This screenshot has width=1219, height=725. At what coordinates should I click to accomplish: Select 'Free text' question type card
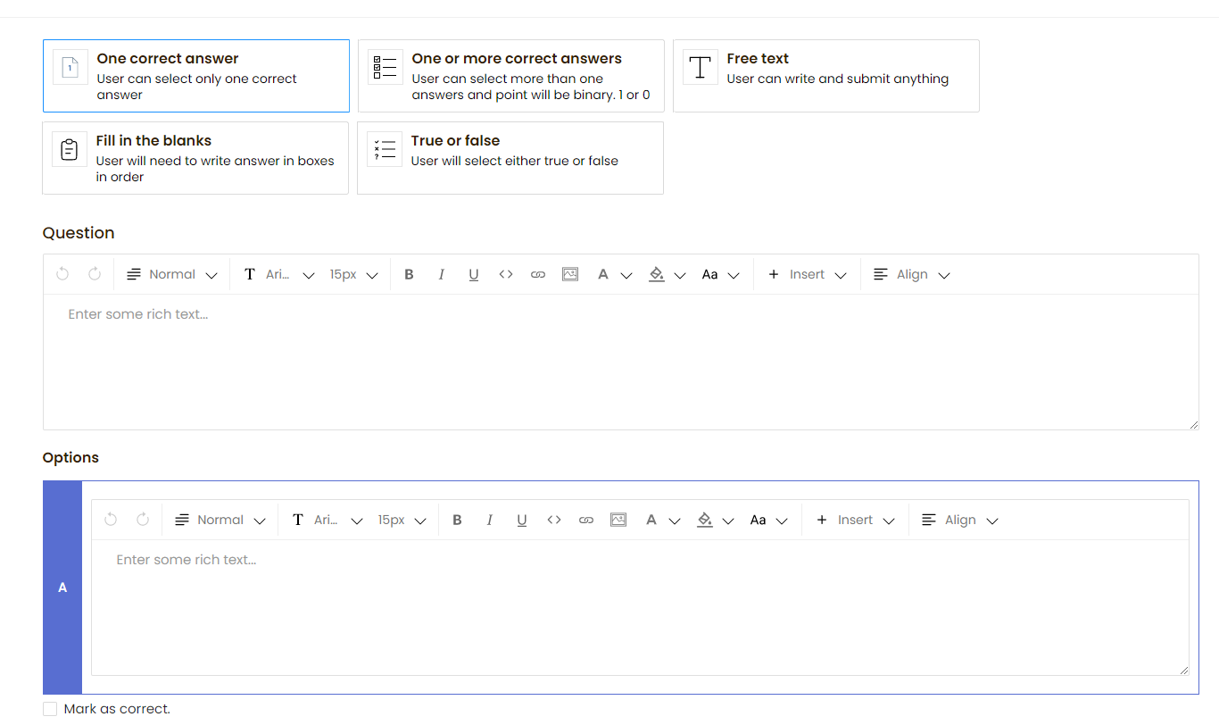point(825,76)
